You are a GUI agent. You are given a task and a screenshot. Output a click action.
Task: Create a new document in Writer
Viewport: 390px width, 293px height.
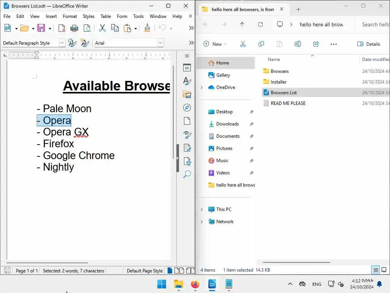(x=8, y=28)
